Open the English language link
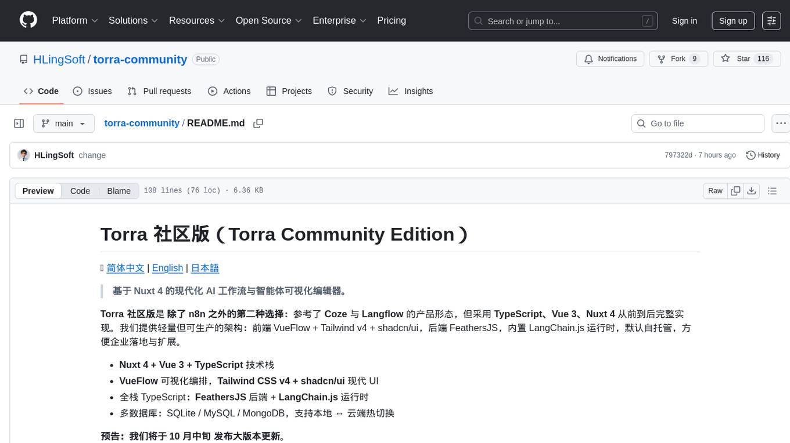This screenshot has width=790, height=443. click(x=167, y=268)
